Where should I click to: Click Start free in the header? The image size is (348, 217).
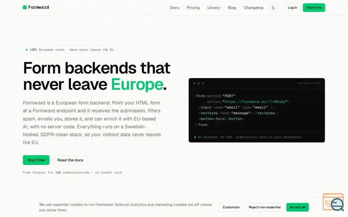point(314,7)
